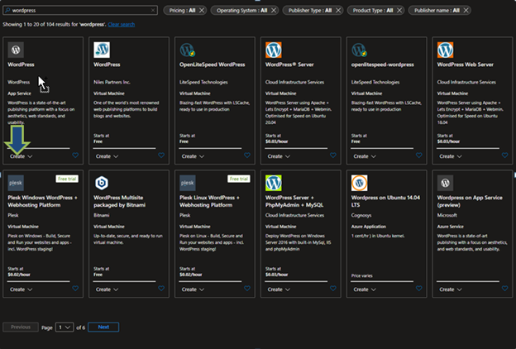This screenshot has width=516, height=349.
Task: Remove the Publisher Type filter
Action: pyautogui.click(x=338, y=10)
